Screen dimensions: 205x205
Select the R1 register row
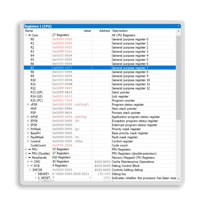click(x=100, y=43)
